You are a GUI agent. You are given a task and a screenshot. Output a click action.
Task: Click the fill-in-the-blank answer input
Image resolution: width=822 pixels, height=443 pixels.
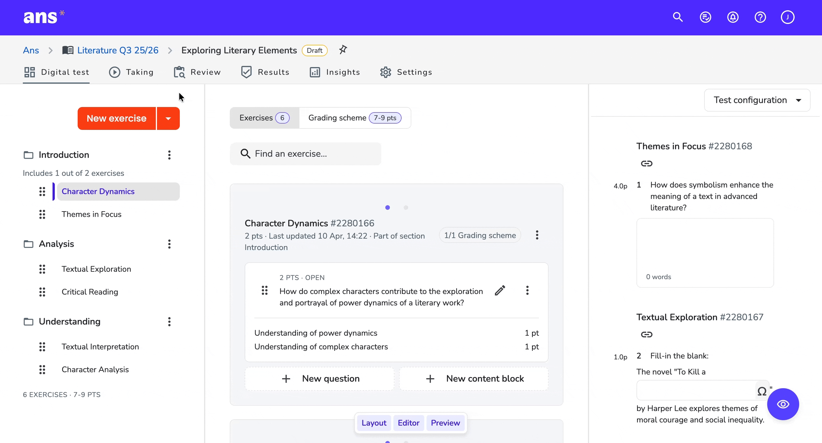click(696, 391)
